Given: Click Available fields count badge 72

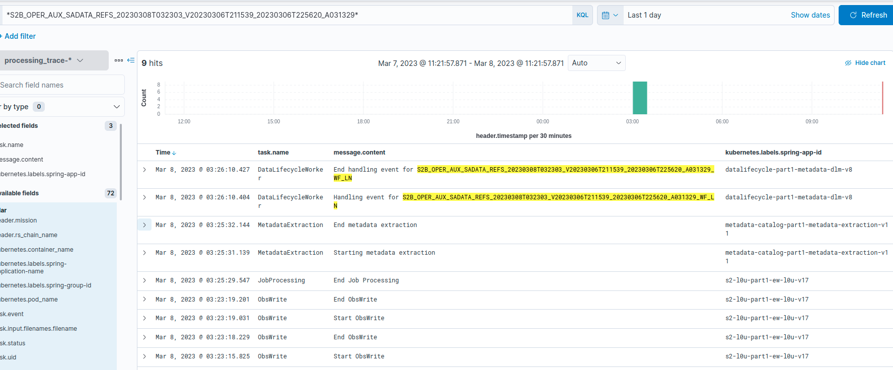Looking at the screenshot, I should click(111, 193).
